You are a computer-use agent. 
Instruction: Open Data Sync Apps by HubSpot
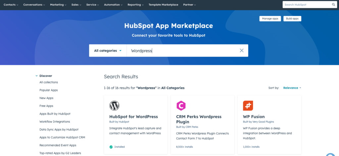click(59, 130)
